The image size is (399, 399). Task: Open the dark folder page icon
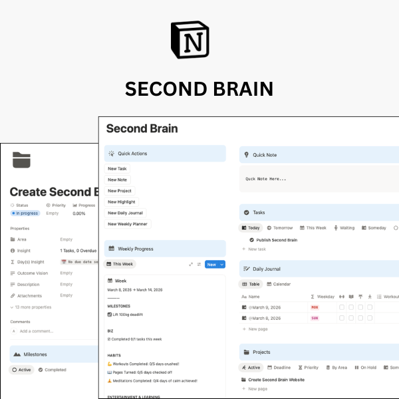[21, 160]
